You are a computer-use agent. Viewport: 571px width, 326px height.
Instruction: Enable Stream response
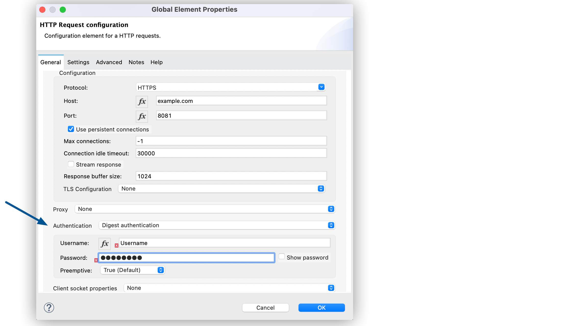(71, 164)
